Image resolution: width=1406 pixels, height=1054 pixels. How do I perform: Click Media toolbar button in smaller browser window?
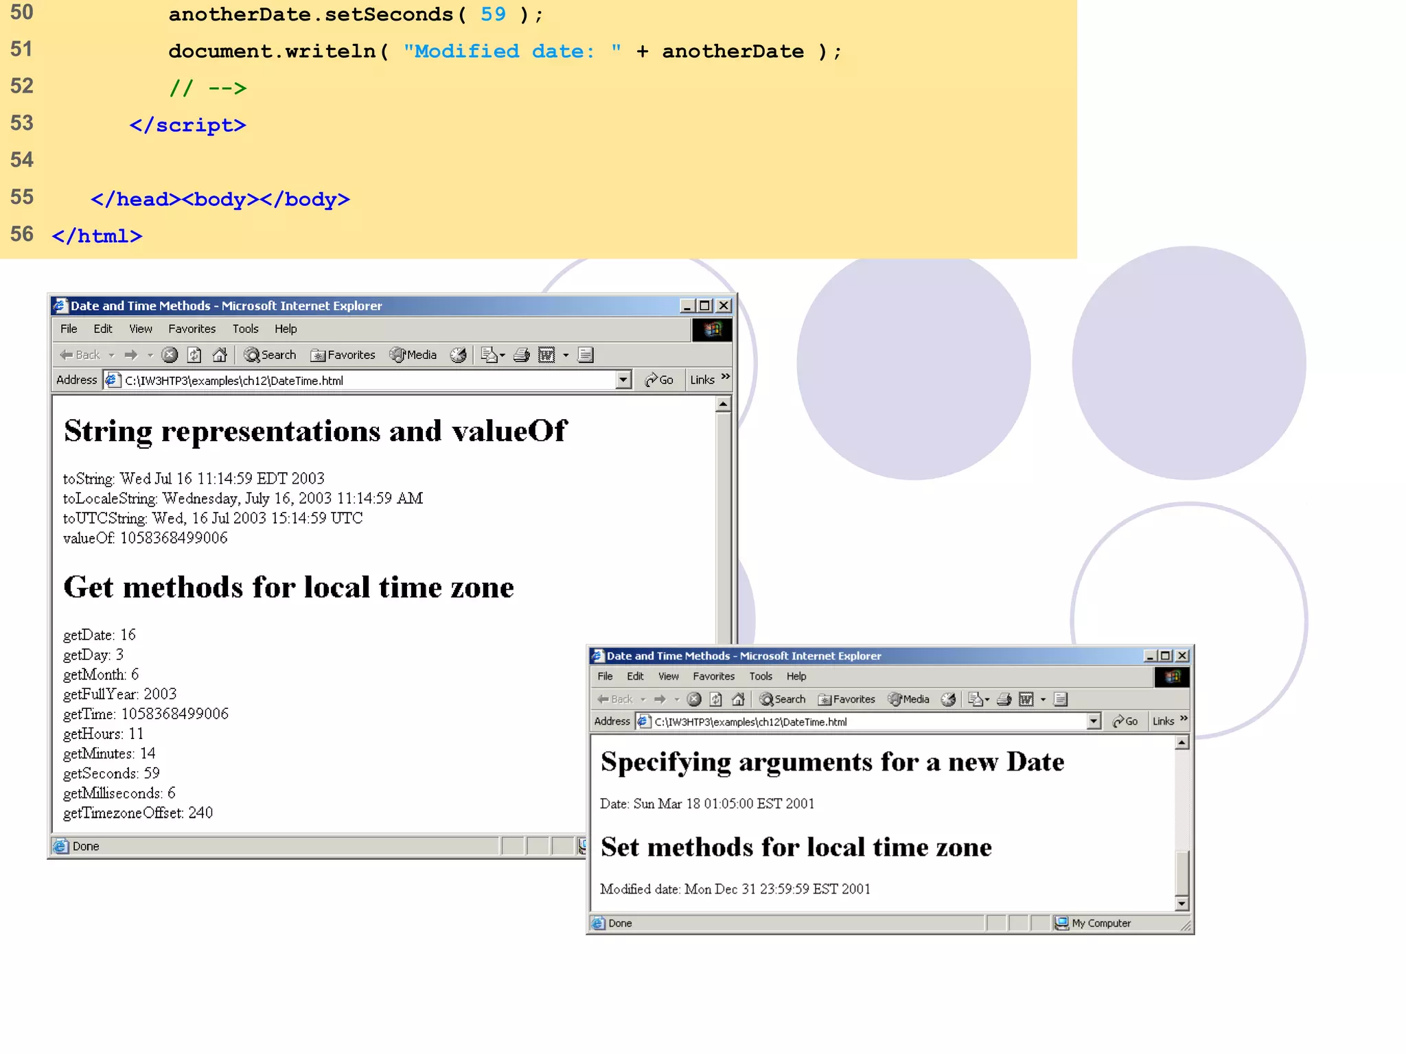coord(908,699)
